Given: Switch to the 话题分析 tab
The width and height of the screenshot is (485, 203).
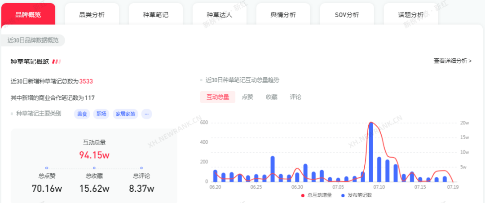Looking at the screenshot, I should click(x=411, y=15).
